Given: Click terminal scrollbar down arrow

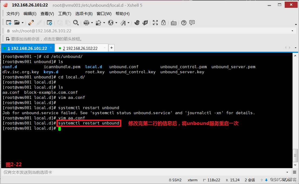Looking at the screenshot, I should tap(295, 165).
